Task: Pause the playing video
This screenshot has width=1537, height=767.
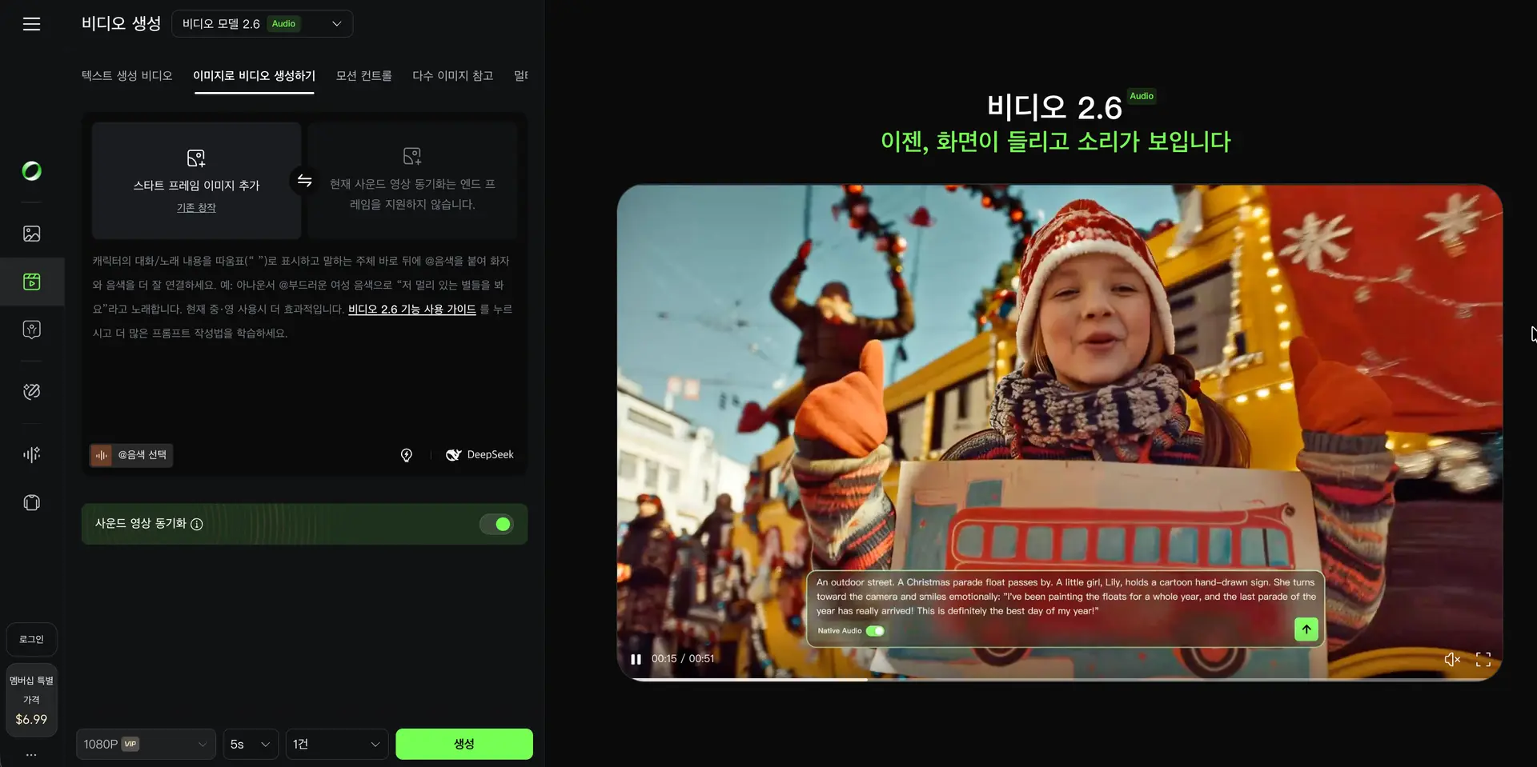Action: point(635,658)
